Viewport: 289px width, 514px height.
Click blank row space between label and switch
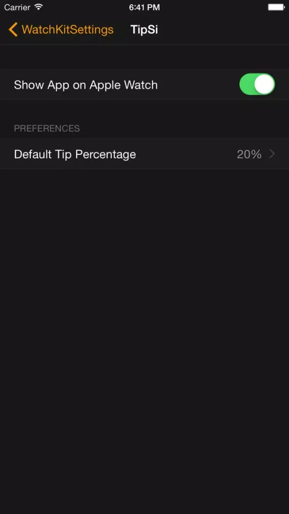pyautogui.click(x=198, y=85)
